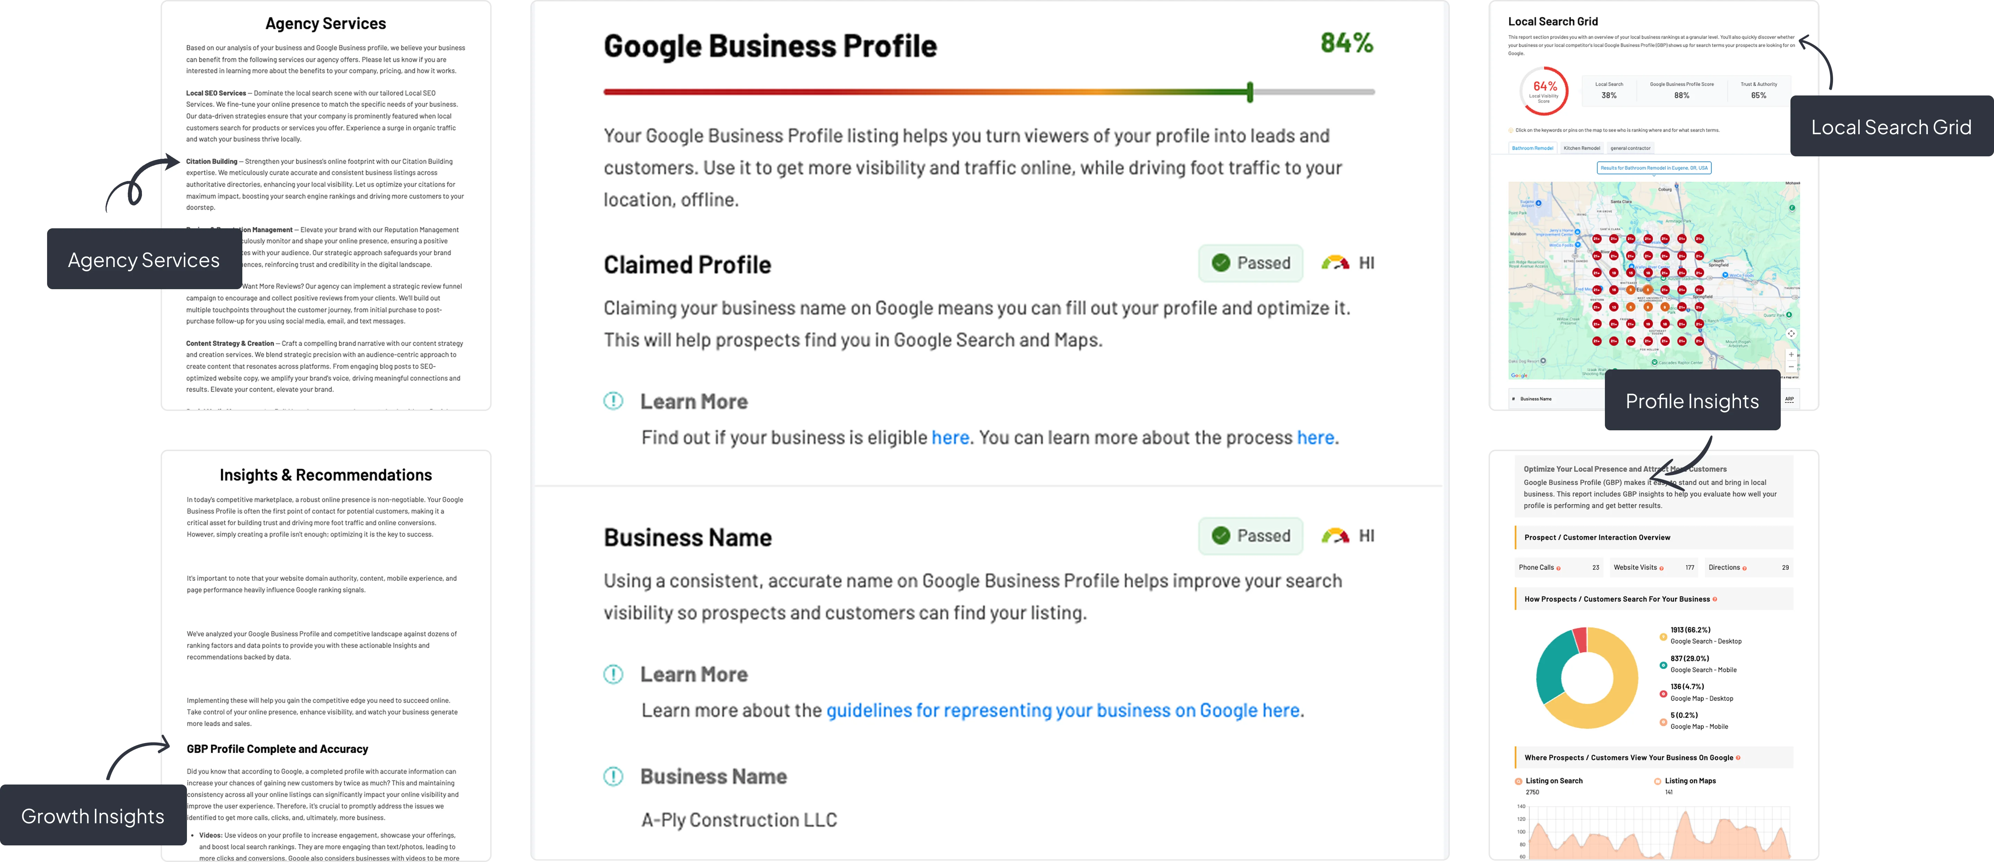
Task: Click the Passed badge for Business Name
Action: (1251, 535)
